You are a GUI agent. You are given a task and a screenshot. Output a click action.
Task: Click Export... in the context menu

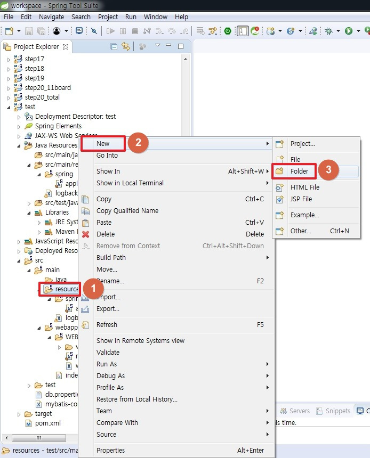[175, 309]
